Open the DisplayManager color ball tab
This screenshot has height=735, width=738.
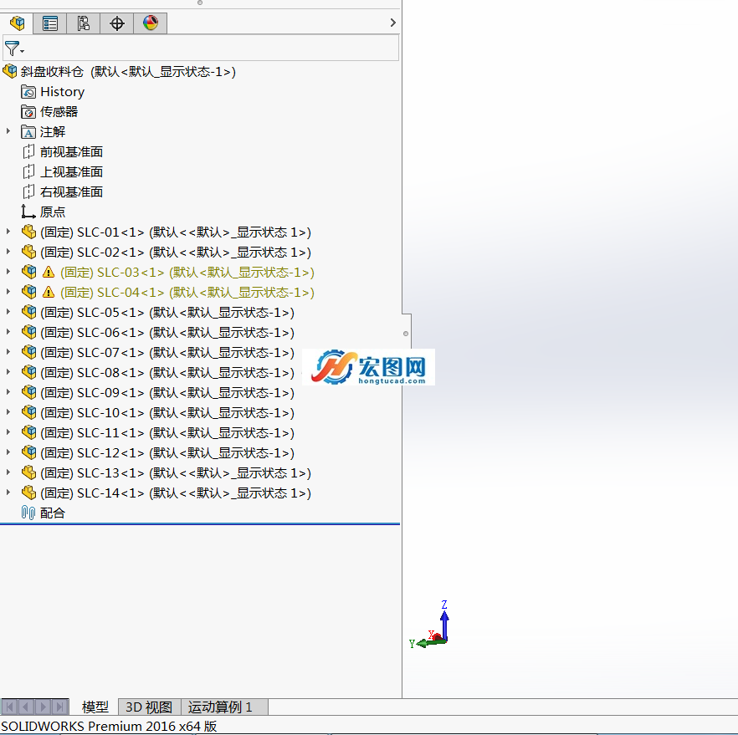point(150,23)
